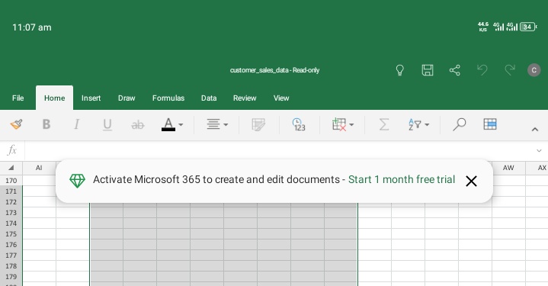Select row header 174
Image resolution: width=548 pixels, height=286 pixels.
click(11, 223)
